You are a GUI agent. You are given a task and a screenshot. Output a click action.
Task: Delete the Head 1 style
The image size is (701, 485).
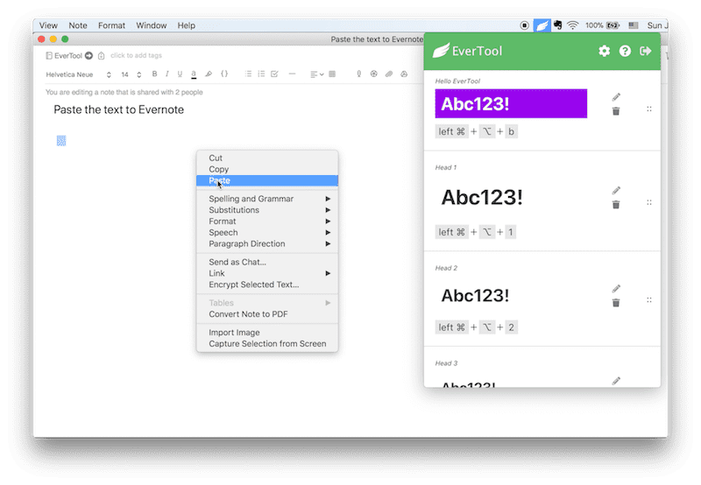(x=616, y=205)
